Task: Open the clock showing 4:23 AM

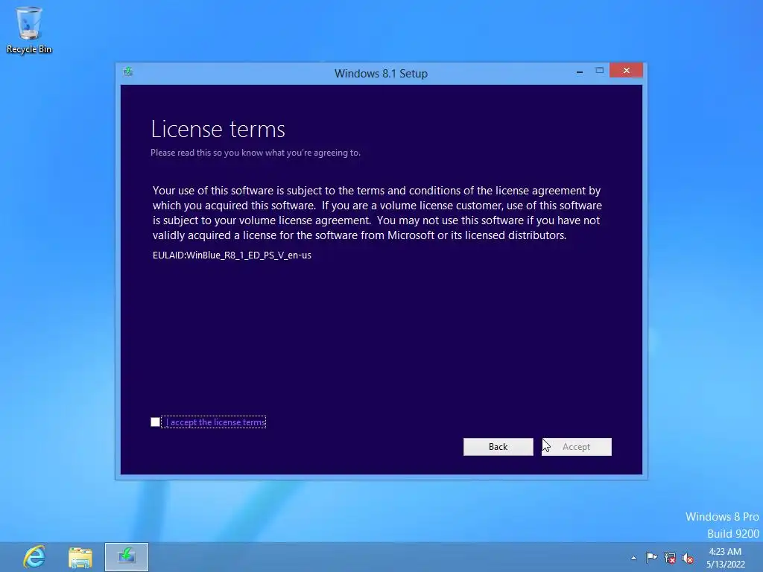Action: tap(726, 557)
